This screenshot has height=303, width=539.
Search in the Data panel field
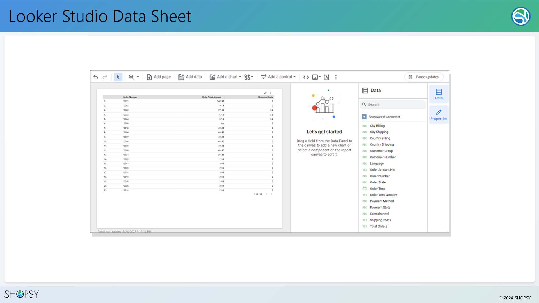pyautogui.click(x=393, y=104)
